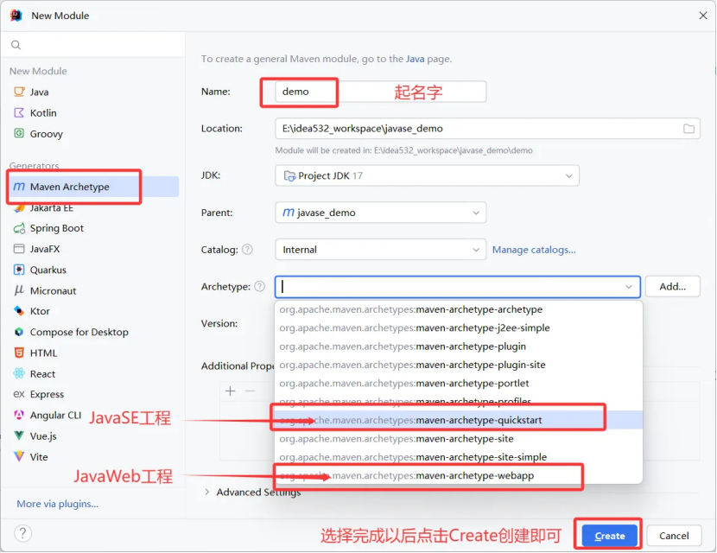Open the Parent javase_demo dropdown

click(x=380, y=213)
